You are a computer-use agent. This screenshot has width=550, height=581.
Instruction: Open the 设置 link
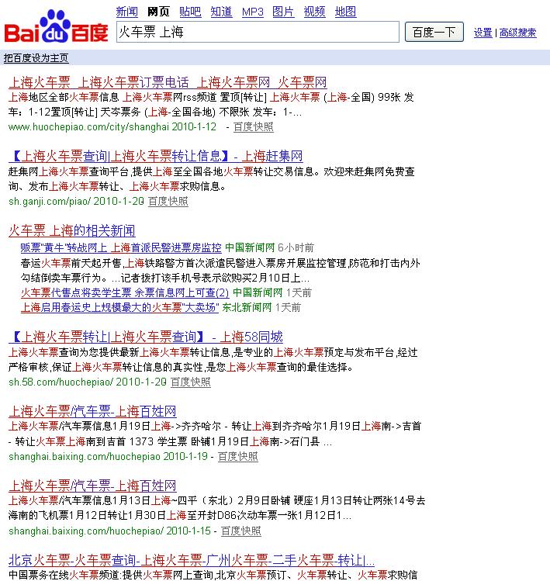tap(483, 33)
